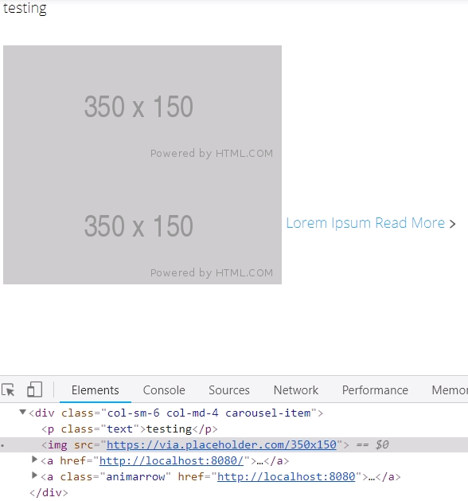Click the testing paragraph on the page
The width and height of the screenshot is (468, 501).
pyautogui.click(x=25, y=8)
